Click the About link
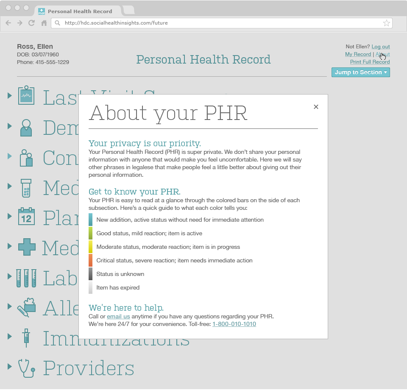The height and width of the screenshot is (390, 407). (x=382, y=54)
